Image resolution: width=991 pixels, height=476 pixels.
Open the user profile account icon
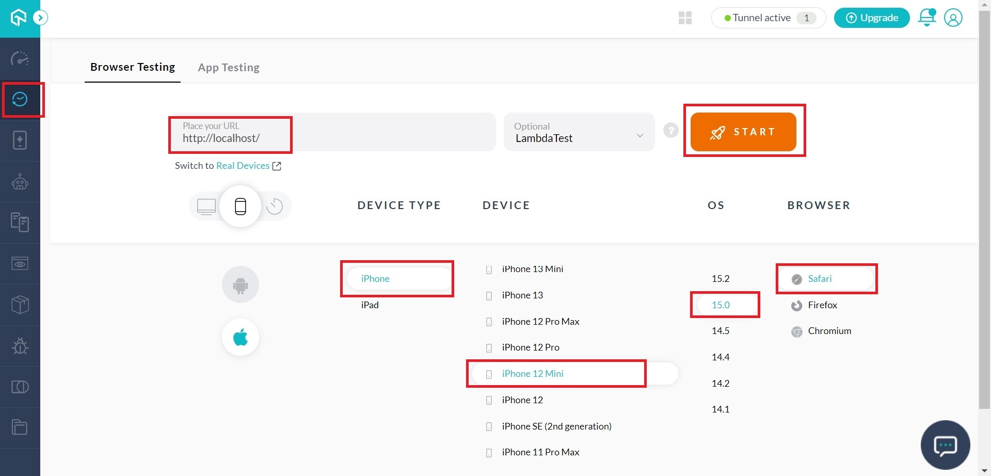[x=953, y=18]
